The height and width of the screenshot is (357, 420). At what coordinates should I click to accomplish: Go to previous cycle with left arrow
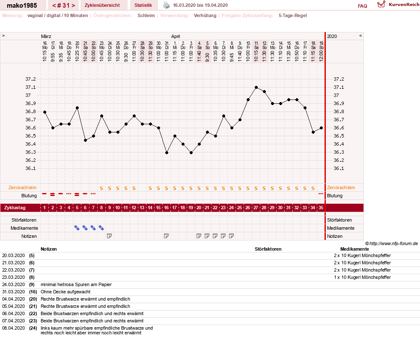pyautogui.click(x=54, y=6)
